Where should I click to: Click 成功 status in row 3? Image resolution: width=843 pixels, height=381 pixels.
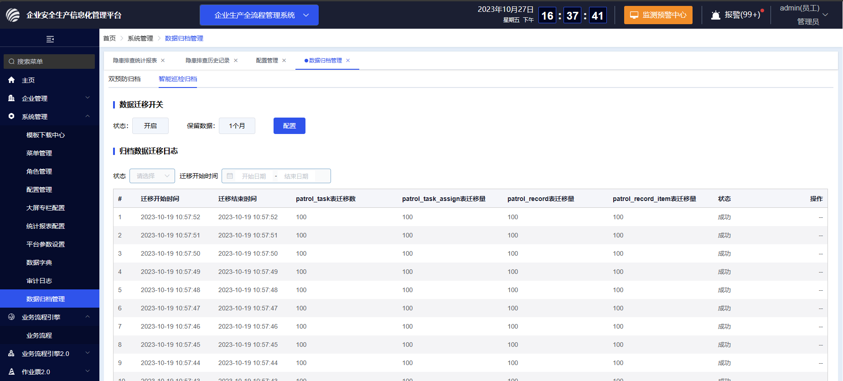coord(724,253)
